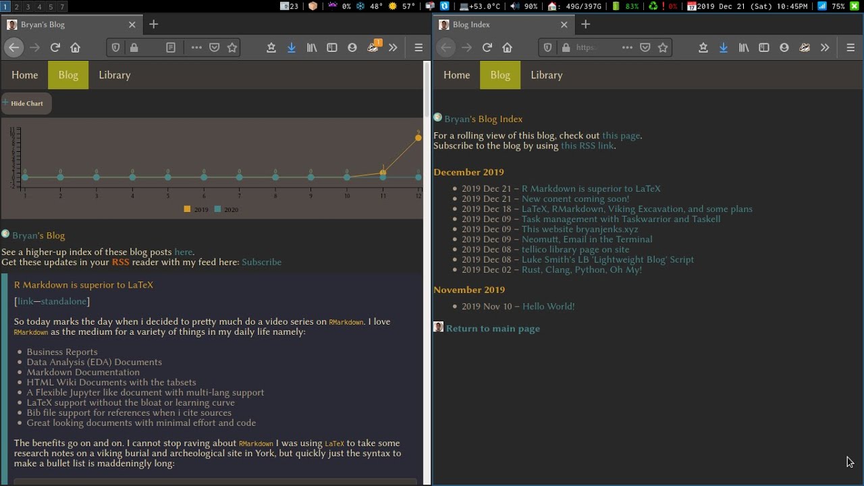Open library icon in Bryan's Blog window
This screenshot has width=864, height=486.
[x=312, y=48]
